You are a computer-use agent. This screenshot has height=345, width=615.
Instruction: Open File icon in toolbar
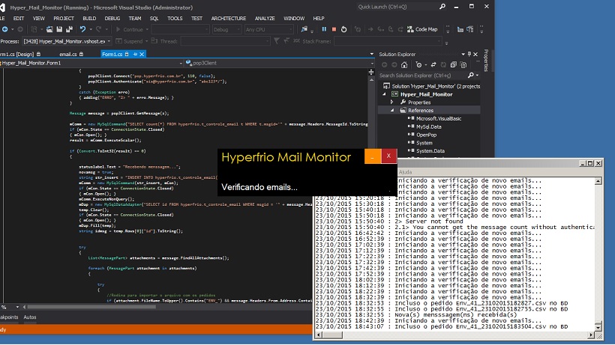pos(49,29)
